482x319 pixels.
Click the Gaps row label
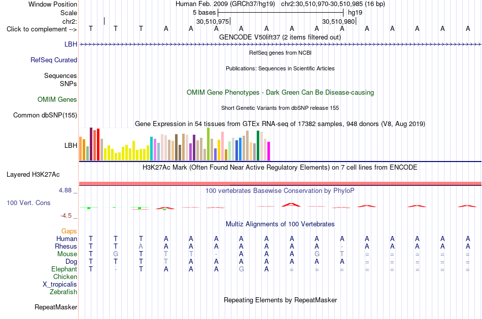(x=69, y=231)
